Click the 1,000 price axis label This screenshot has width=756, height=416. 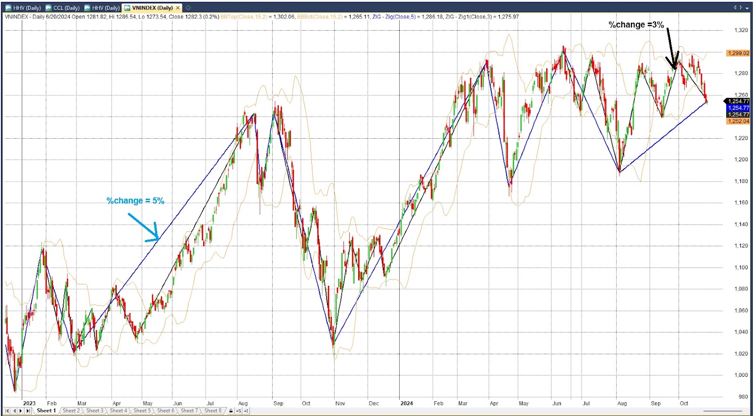pos(740,375)
